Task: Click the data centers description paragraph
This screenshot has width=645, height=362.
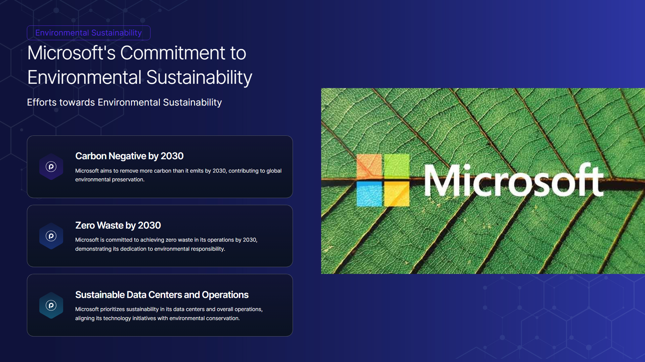Action: [169, 314]
